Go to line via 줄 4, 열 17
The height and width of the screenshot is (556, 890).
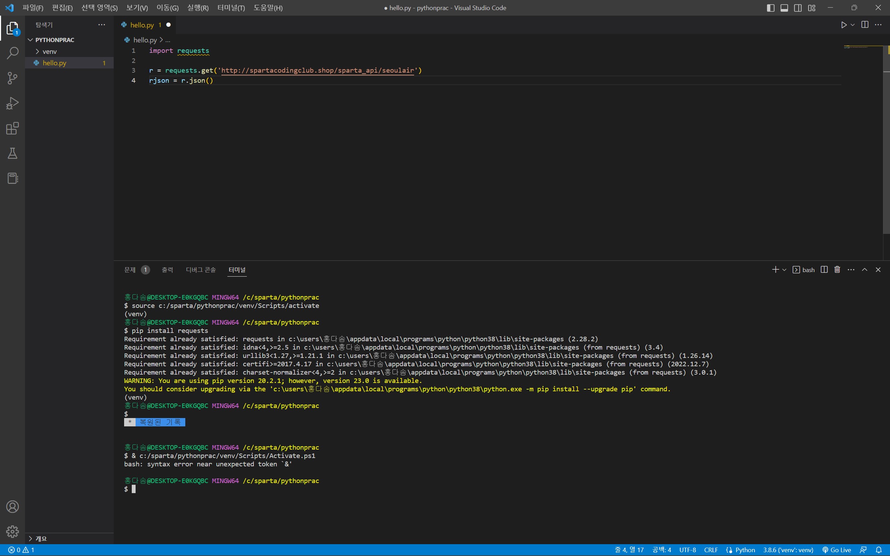click(629, 550)
